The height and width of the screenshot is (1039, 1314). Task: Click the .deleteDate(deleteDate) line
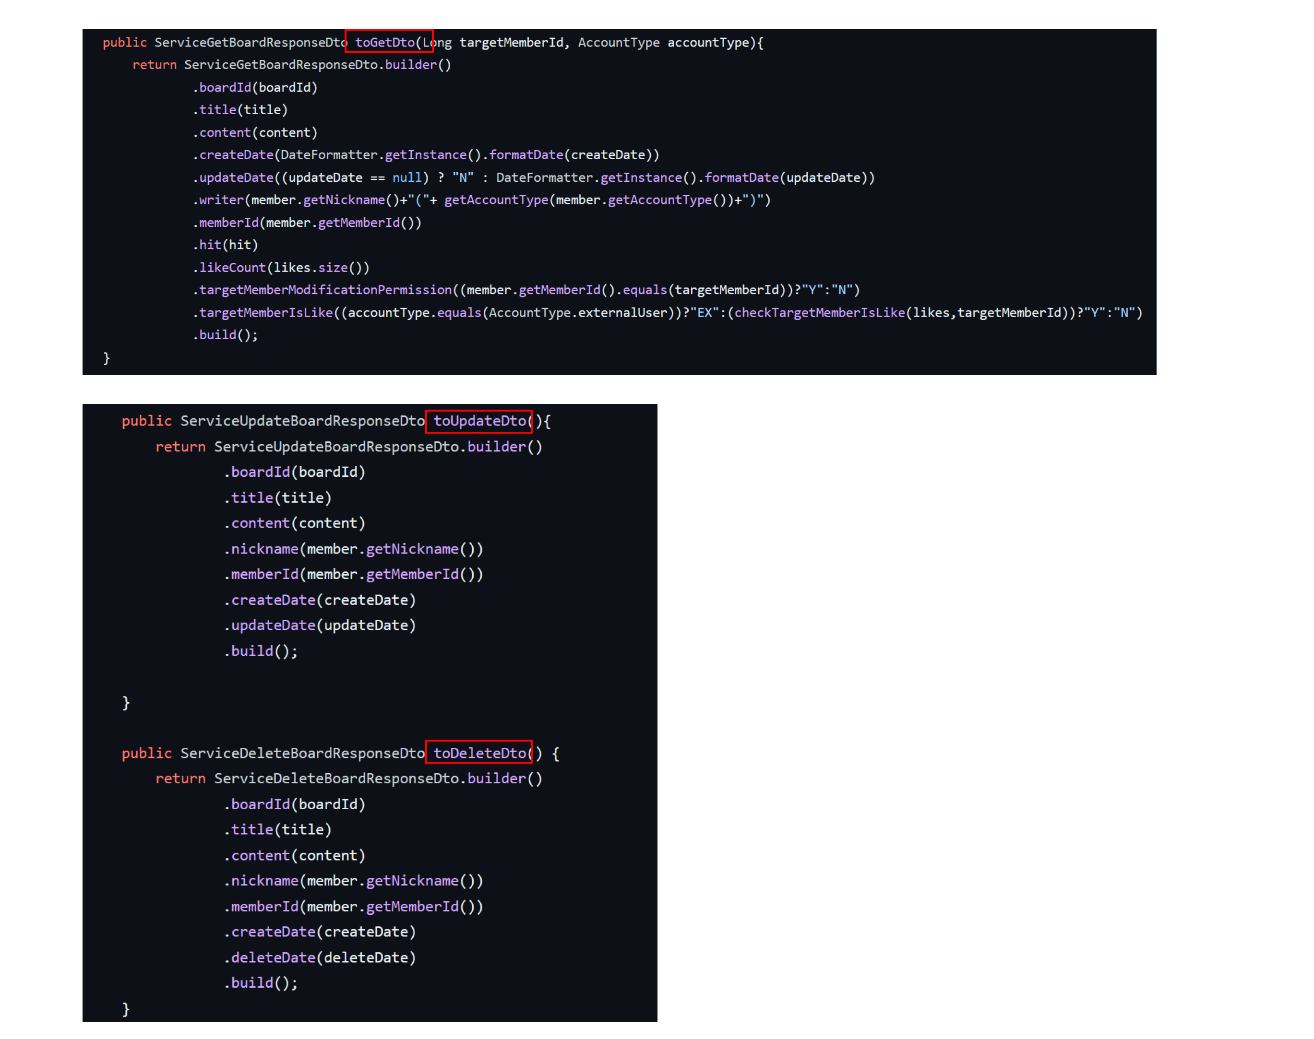pyautogui.click(x=320, y=957)
